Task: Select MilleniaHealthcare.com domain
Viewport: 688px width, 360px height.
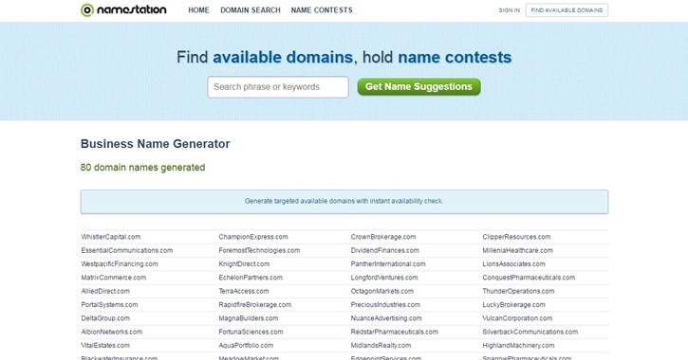Action: pyautogui.click(x=517, y=250)
